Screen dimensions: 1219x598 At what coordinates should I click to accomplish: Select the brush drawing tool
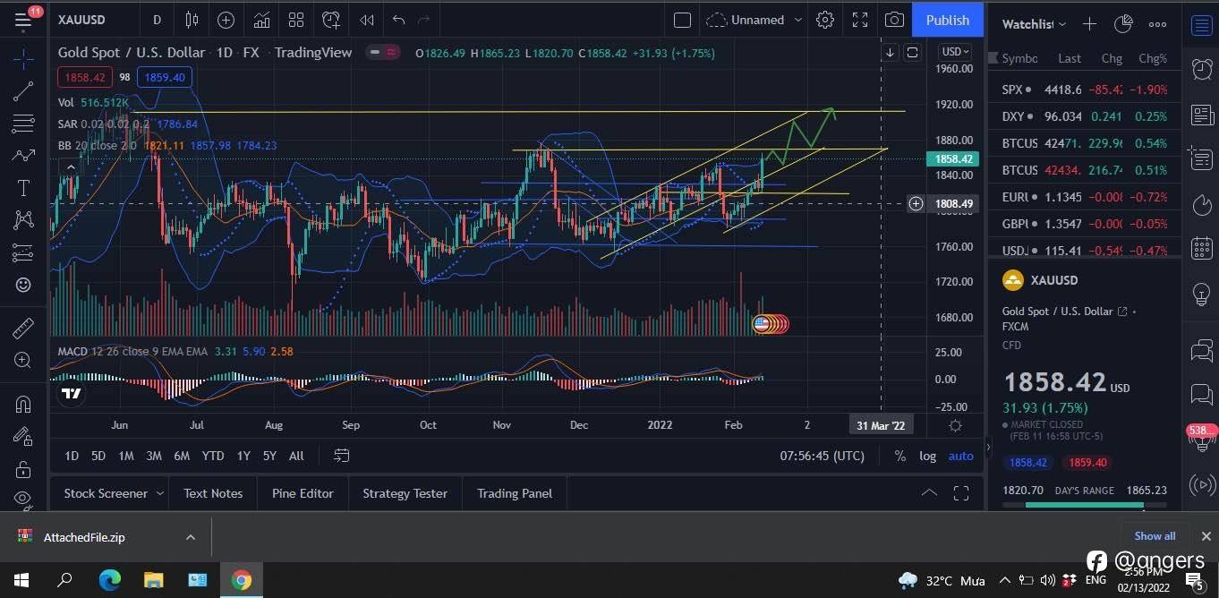click(x=23, y=156)
